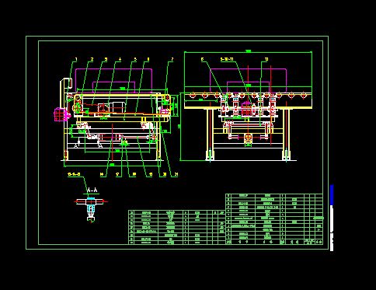Select callout number "7" above the front view
The width and height of the screenshot is (376, 290).
(x=172, y=59)
